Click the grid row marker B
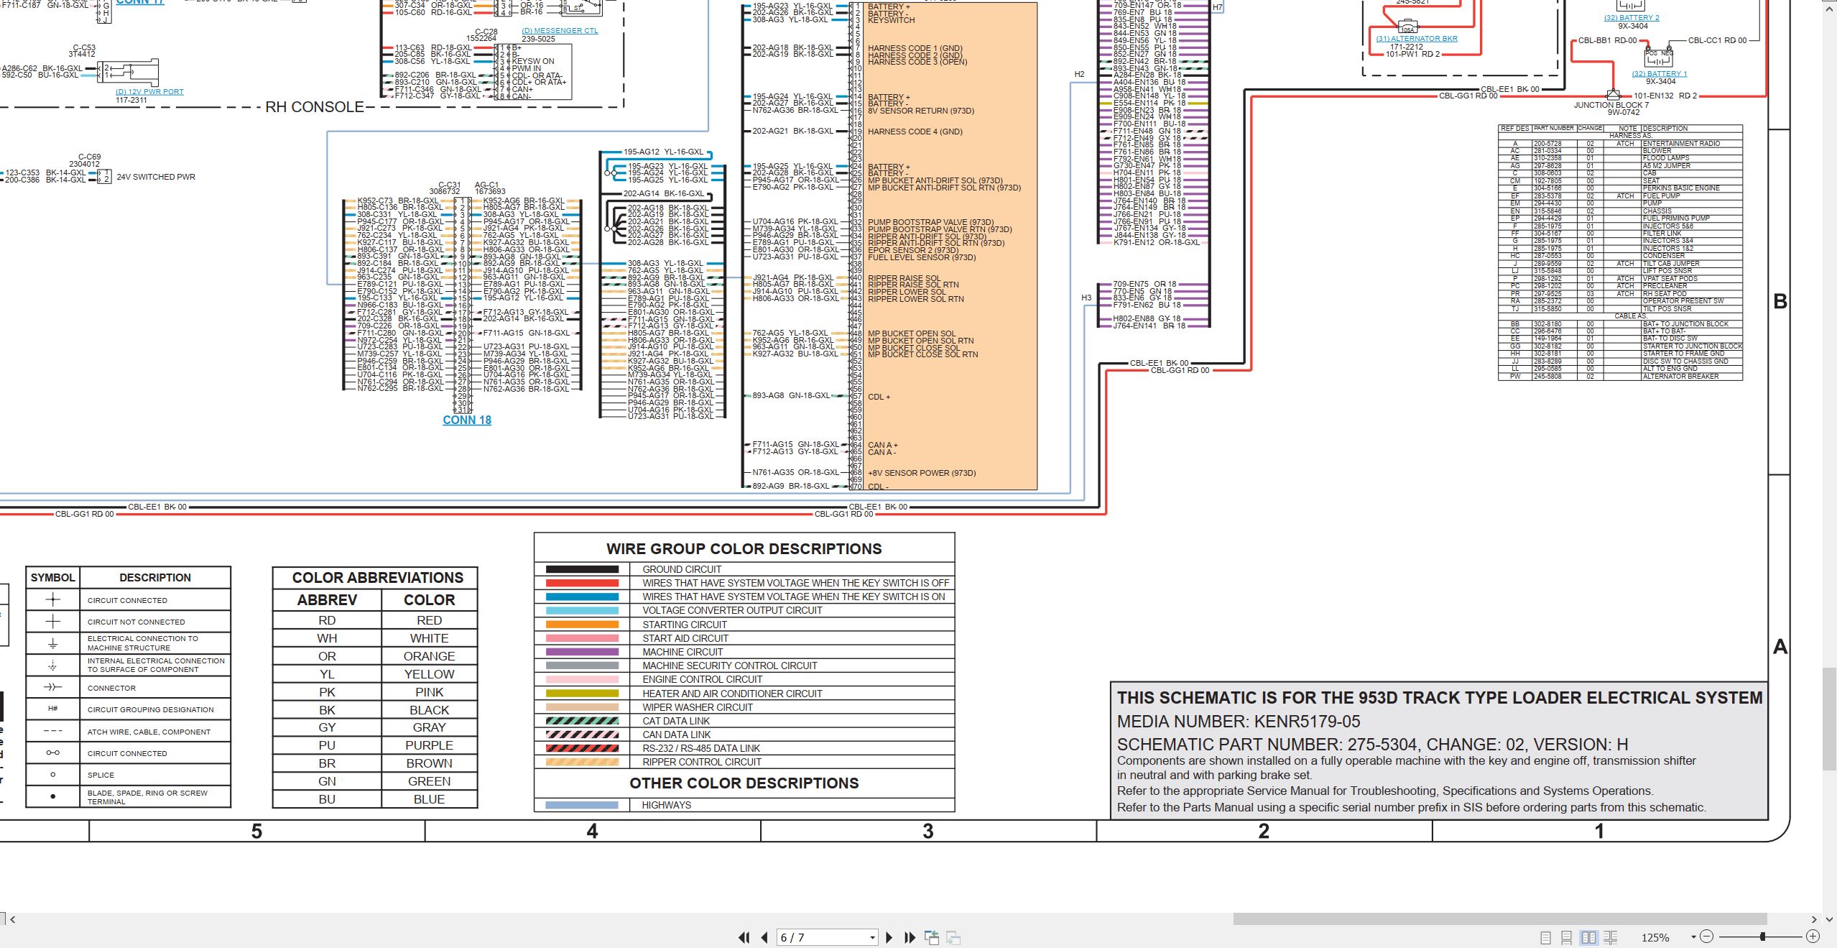 point(1780,301)
